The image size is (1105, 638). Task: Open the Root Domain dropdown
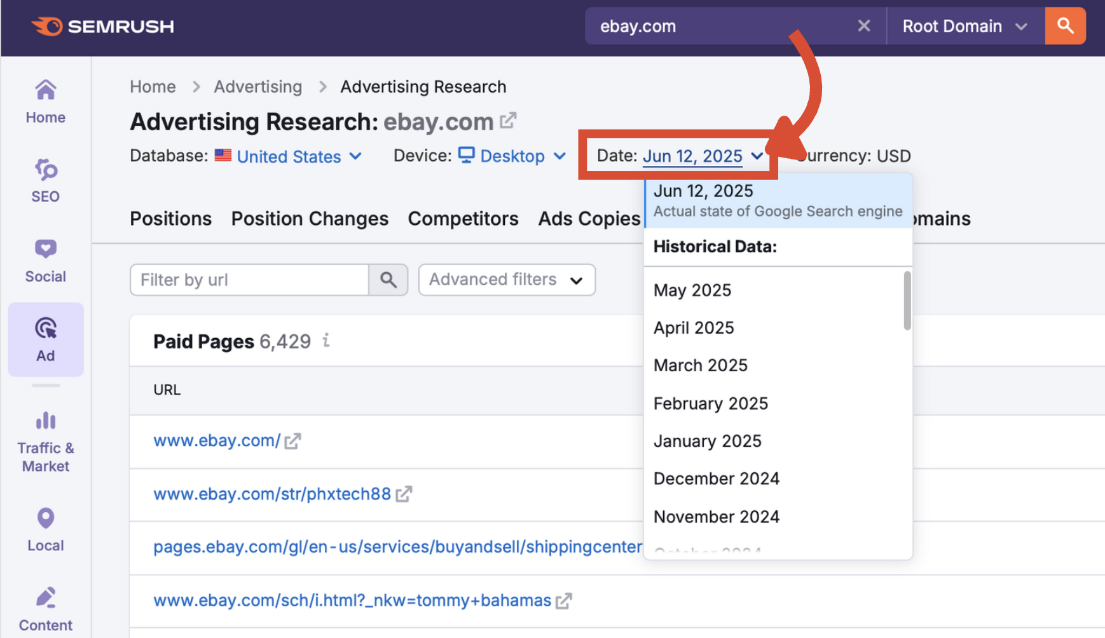(961, 26)
